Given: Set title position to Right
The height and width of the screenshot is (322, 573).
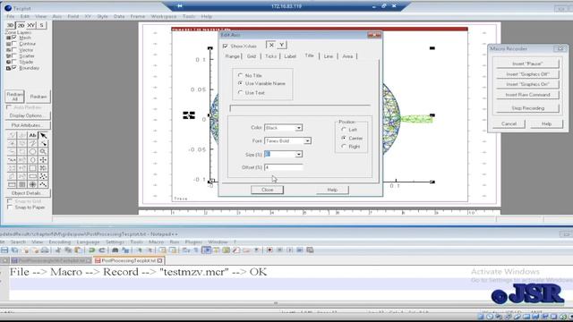Looking at the screenshot, I should tap(344, 147).
